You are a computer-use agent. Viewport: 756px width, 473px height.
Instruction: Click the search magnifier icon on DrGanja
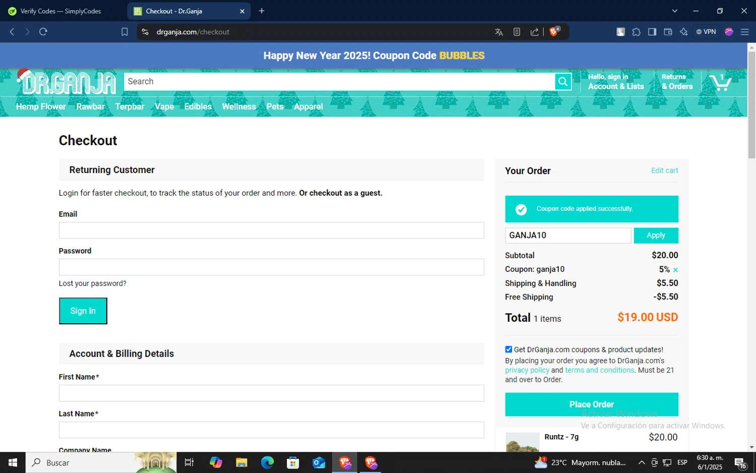(x=563, y=82)
